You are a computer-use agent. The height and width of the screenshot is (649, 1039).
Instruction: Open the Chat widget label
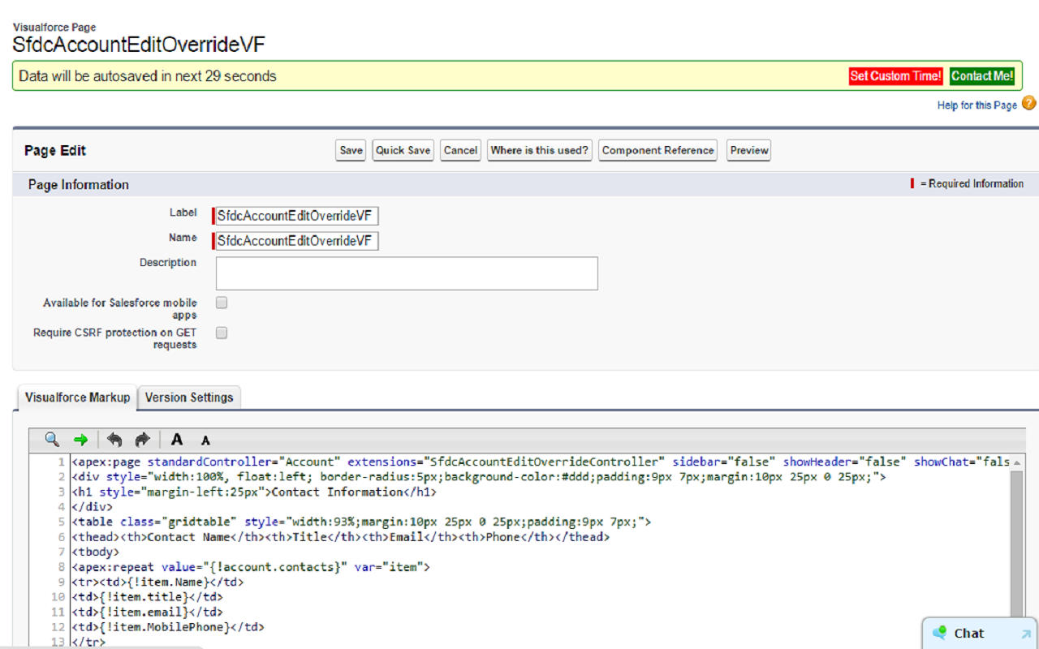(969, 634)
